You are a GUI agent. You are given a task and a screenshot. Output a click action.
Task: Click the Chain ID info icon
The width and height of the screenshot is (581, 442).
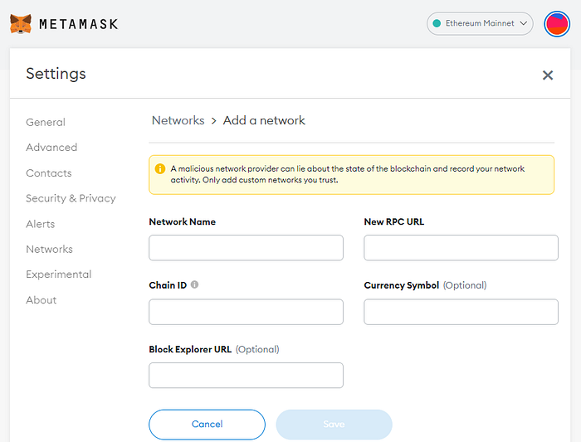pyautogui.click(x=195, y=284)
